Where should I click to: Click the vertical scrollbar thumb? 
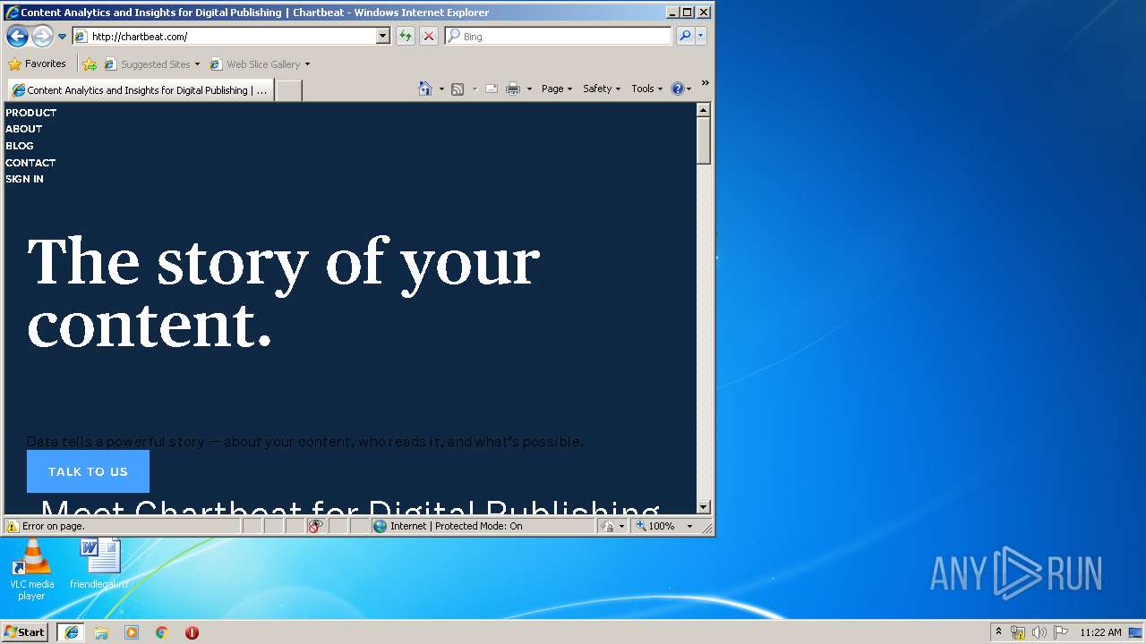(x=703, y=140)
